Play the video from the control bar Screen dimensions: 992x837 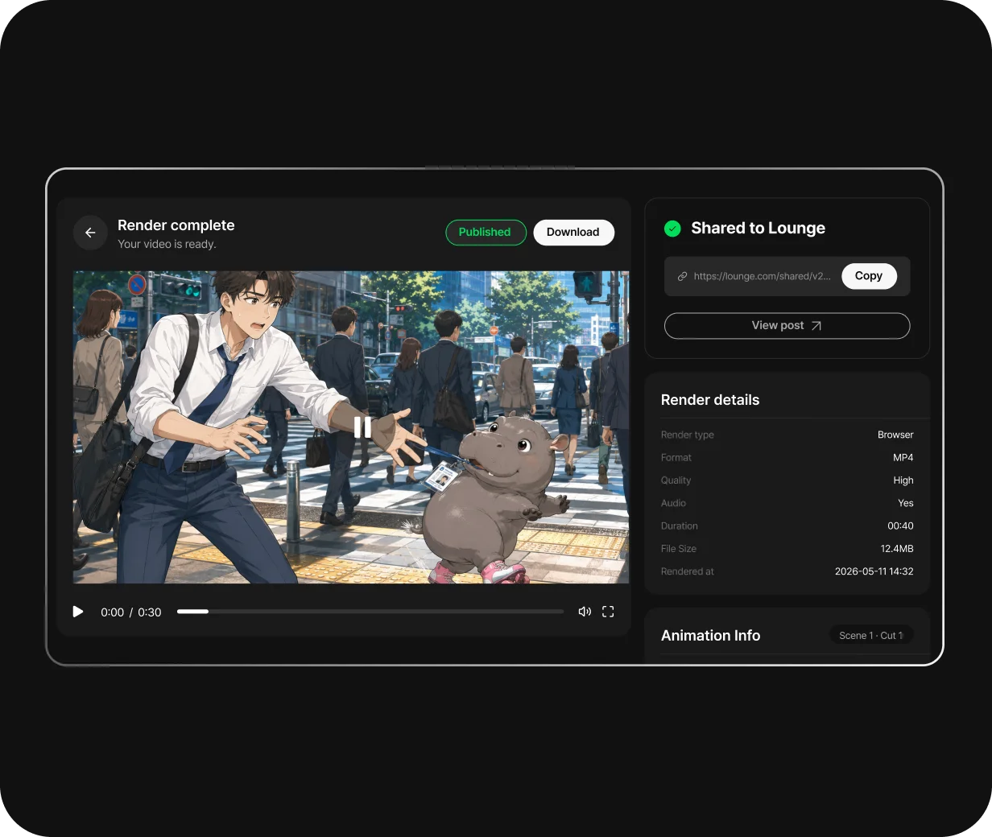pyautogui.click(x=78, y=612)
